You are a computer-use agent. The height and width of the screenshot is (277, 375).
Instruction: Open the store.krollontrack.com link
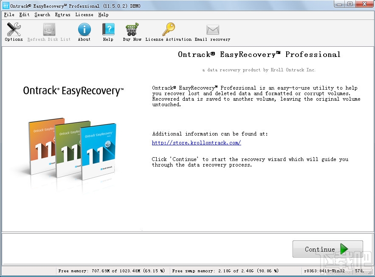(196, 143)
